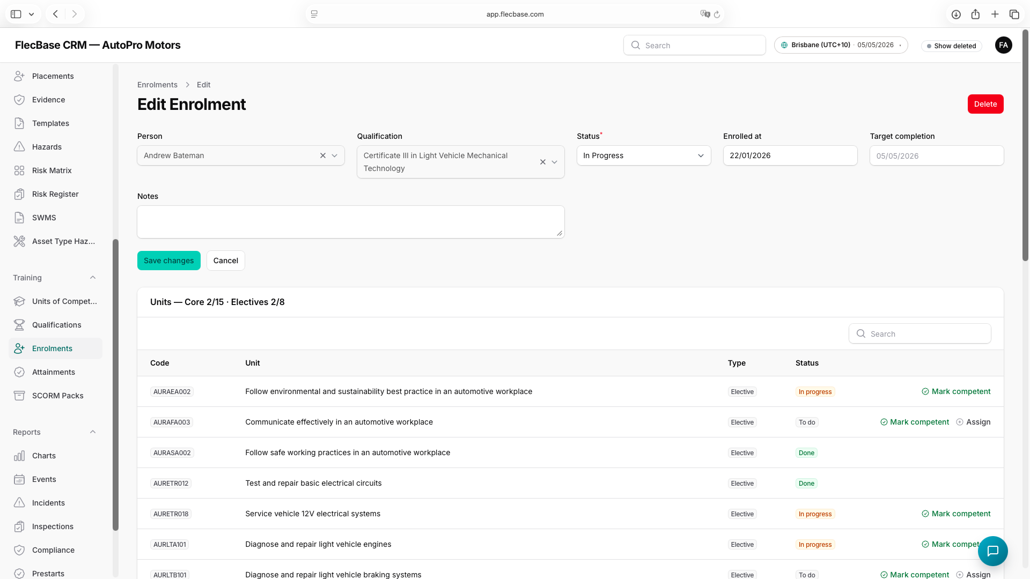Click the browser reload icon

point(717,14)
